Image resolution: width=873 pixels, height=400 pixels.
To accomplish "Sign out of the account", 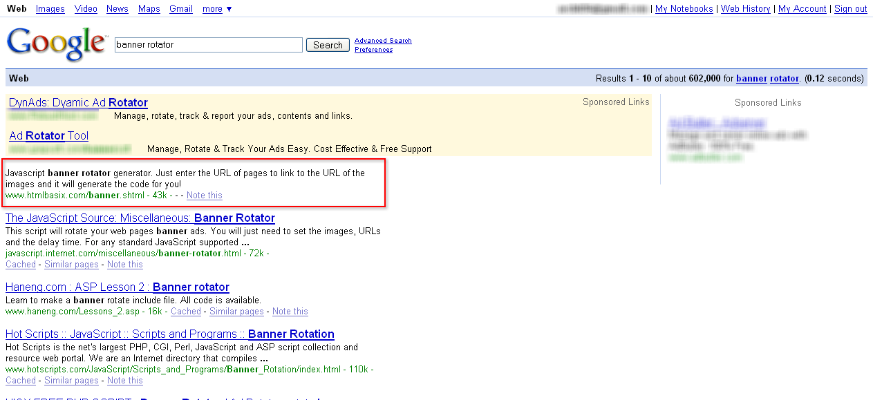I will 849,9.
